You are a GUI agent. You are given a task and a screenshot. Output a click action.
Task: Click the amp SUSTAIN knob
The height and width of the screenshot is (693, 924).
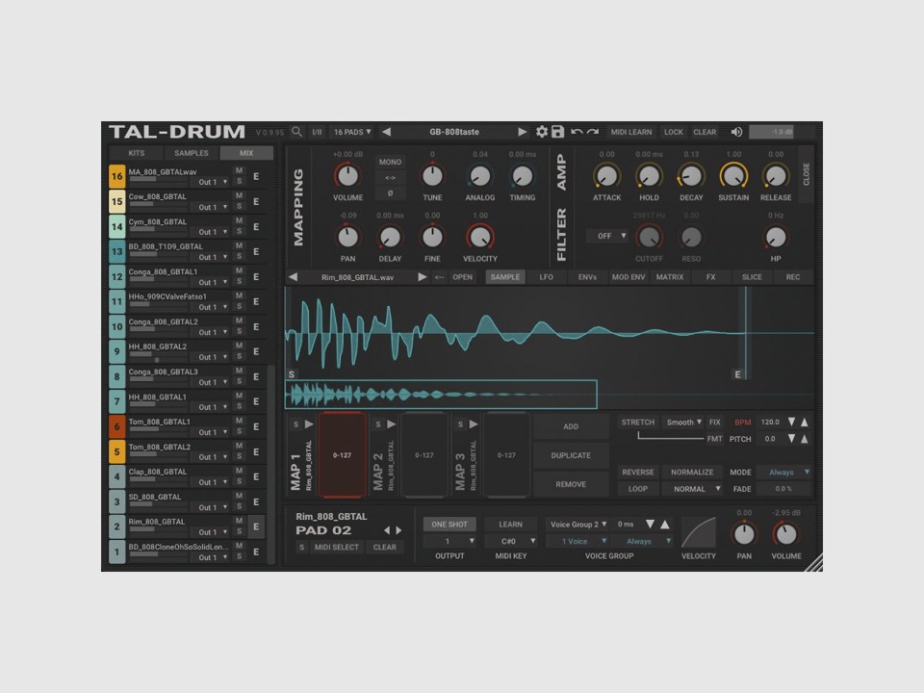click(733, 175)
